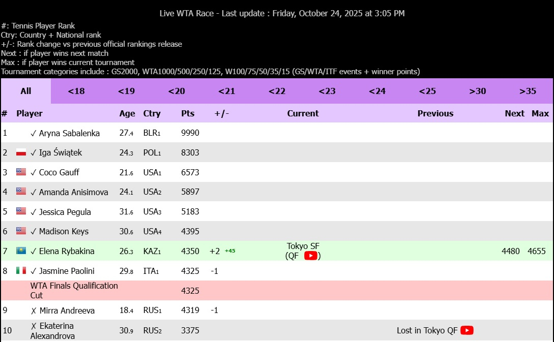This screenshot has height=342, width=554.
Task: Open Mirra Andreeva's player entry
Action: [x=67, y=310]
